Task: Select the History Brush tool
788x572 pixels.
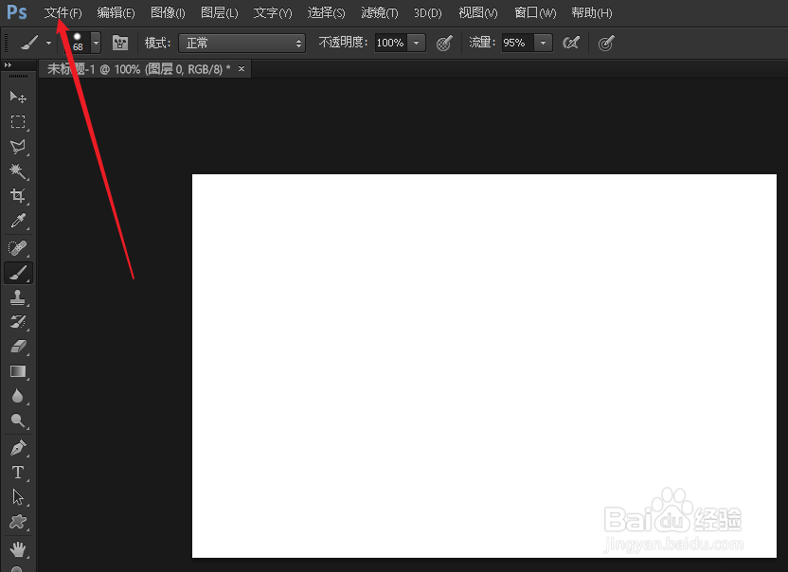Action: click(x=18, y=322)
